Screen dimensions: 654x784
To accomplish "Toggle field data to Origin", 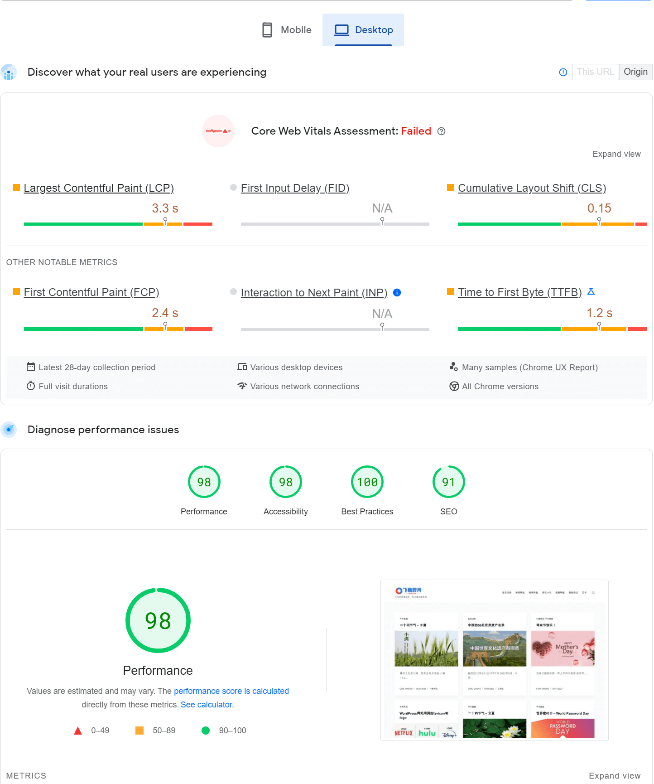I will point(635,72).
